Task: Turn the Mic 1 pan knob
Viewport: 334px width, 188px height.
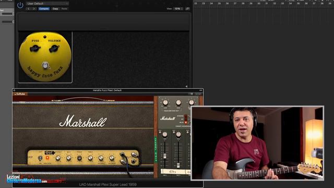Action: (165, 134)
